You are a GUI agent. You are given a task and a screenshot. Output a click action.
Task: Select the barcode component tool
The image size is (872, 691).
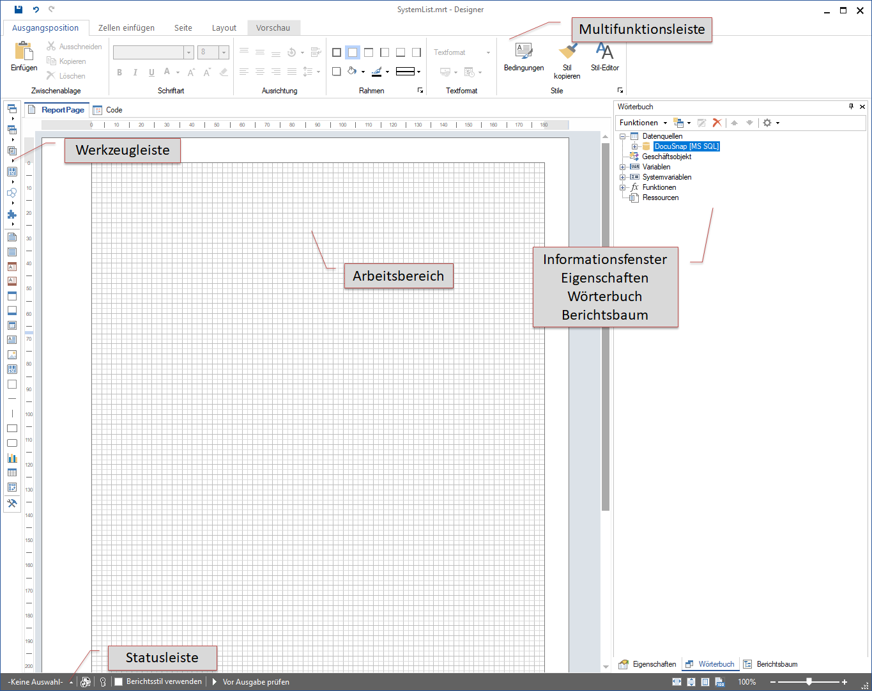[x=12, y=369]
